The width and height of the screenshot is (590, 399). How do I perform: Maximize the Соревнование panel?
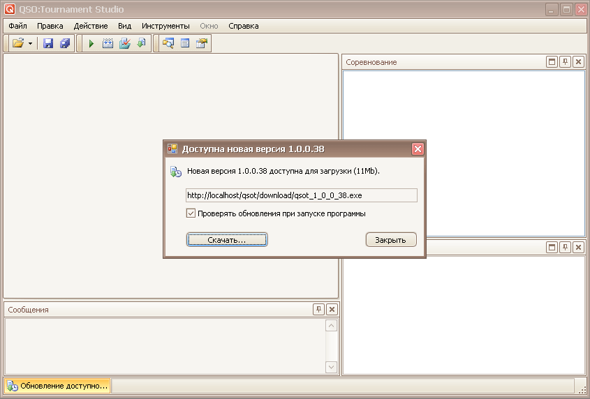coord(552,61)
